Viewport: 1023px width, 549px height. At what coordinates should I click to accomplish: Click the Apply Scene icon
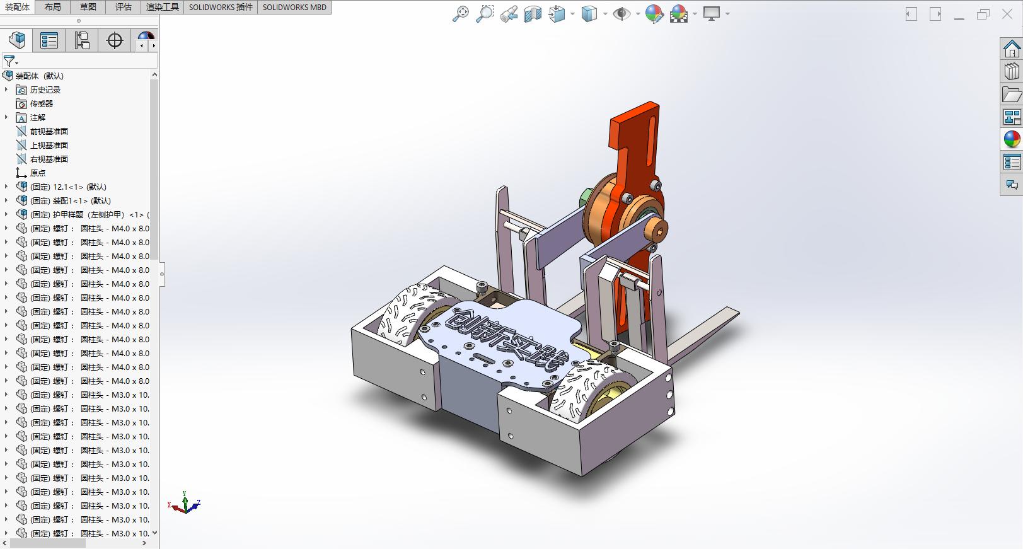tap(679, 14)
